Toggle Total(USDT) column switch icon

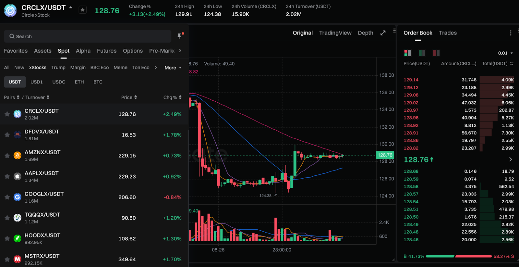click(512, 64)
